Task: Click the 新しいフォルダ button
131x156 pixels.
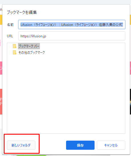Action: (x=21, y=145)
